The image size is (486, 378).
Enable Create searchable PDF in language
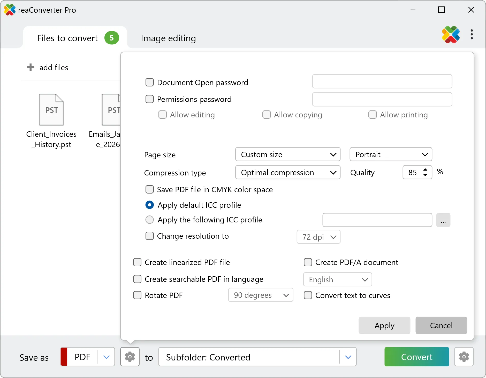coord(137,279)
